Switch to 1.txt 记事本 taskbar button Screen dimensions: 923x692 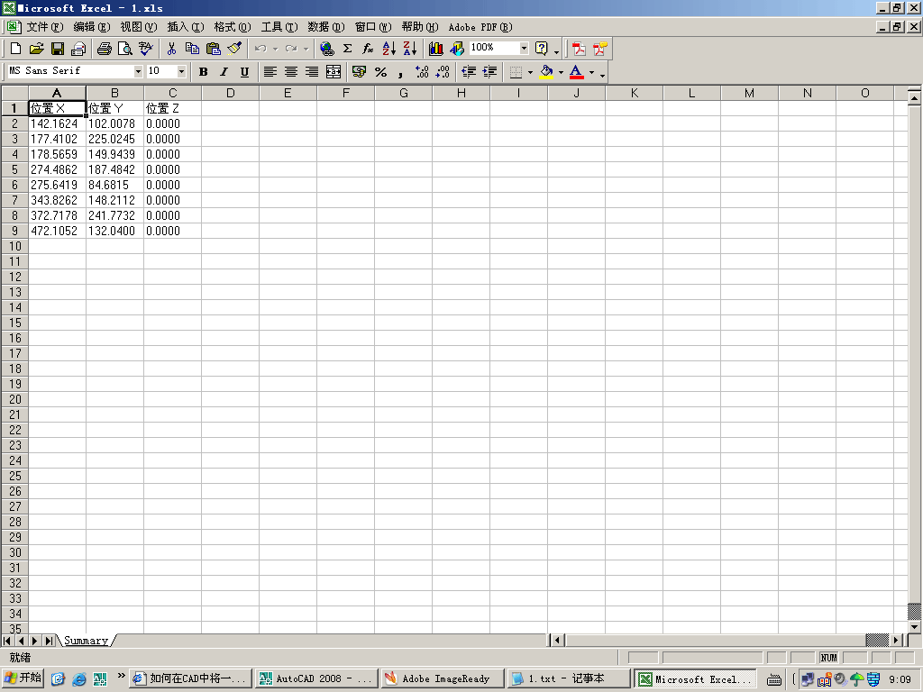(x=567, y=678)
